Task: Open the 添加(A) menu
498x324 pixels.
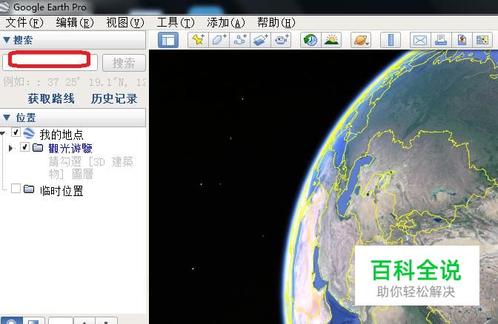Action: click(x=226, y=22)
